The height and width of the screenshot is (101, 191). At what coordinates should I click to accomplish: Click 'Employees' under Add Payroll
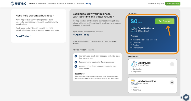[x=137, y=72]
